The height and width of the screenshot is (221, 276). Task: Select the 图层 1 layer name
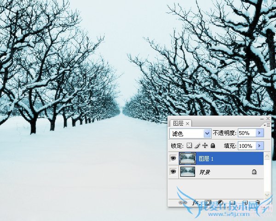(206, 159)
